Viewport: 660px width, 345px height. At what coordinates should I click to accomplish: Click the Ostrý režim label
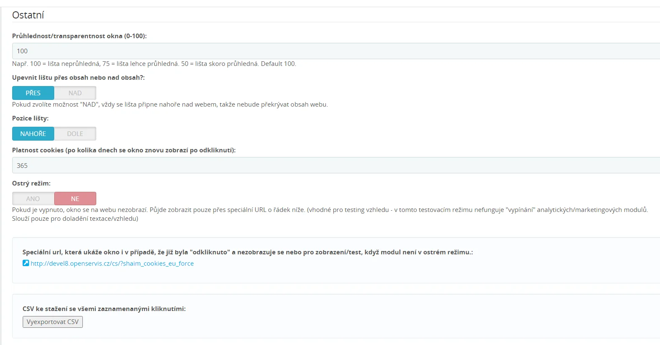click(x=31, y=183)
